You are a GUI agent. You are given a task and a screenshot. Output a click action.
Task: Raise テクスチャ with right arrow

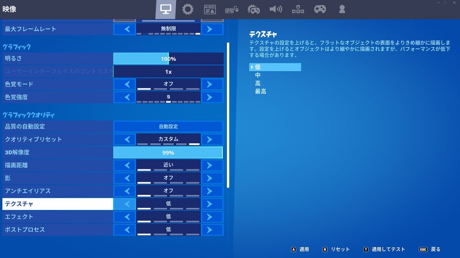212,204
